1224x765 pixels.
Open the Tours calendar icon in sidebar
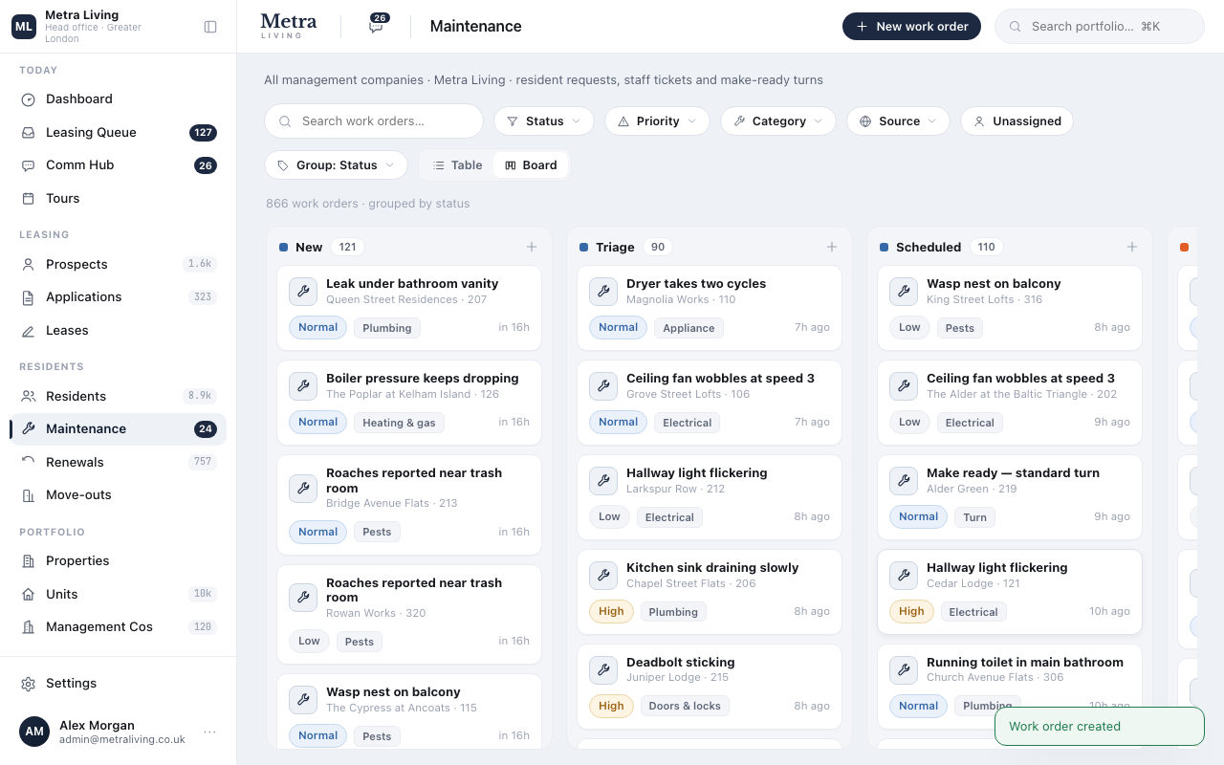click(29, 198)
